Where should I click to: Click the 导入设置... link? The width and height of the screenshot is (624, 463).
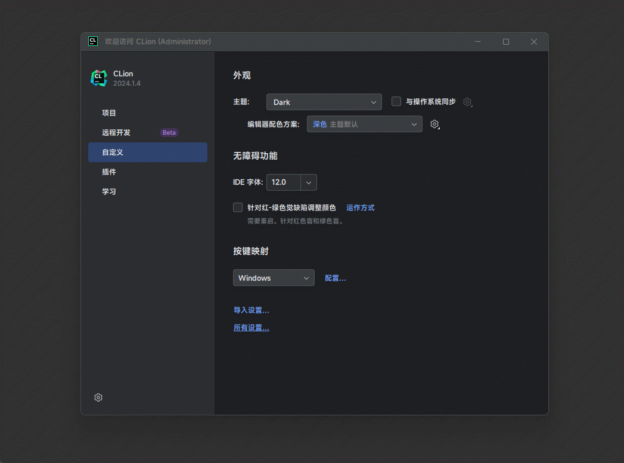click(251, 310)
